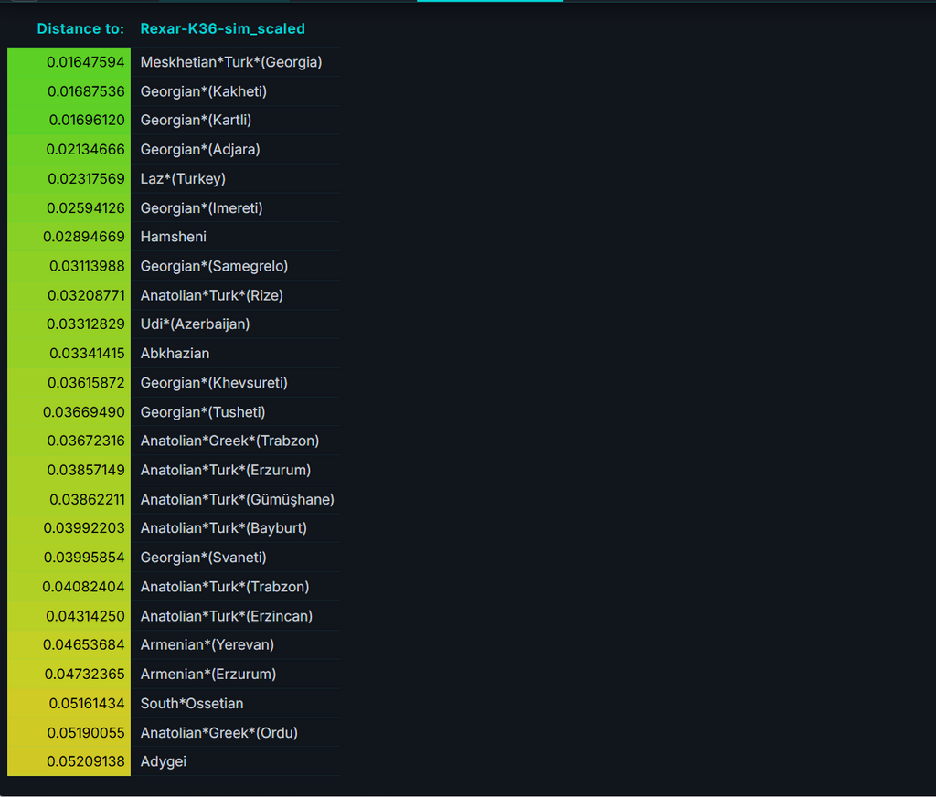Viewport: 936px width, 797px height.
Task: Click the distance value 0.03341415
Action: [87, 354]
